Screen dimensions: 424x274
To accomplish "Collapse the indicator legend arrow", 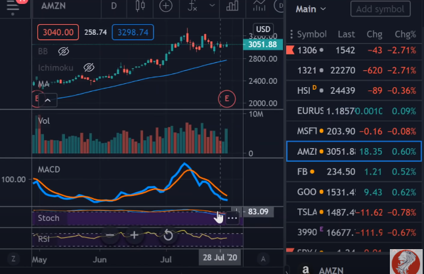I will (48, 100).
